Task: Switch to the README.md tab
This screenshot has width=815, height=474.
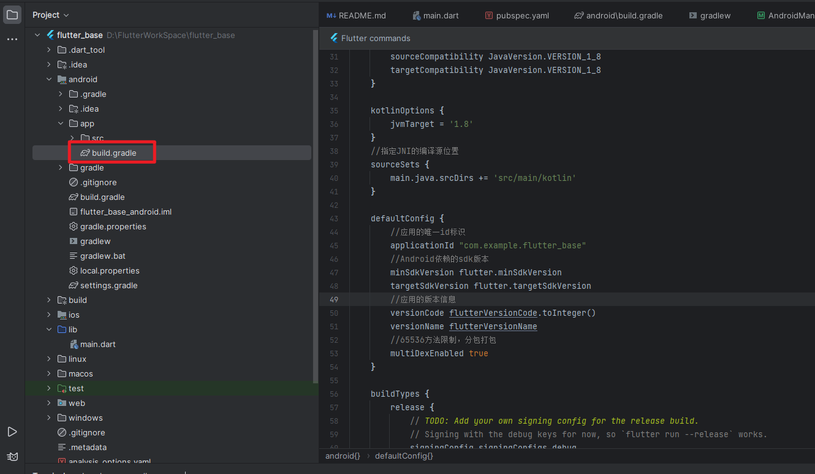Action: click(x=356, y=15)
